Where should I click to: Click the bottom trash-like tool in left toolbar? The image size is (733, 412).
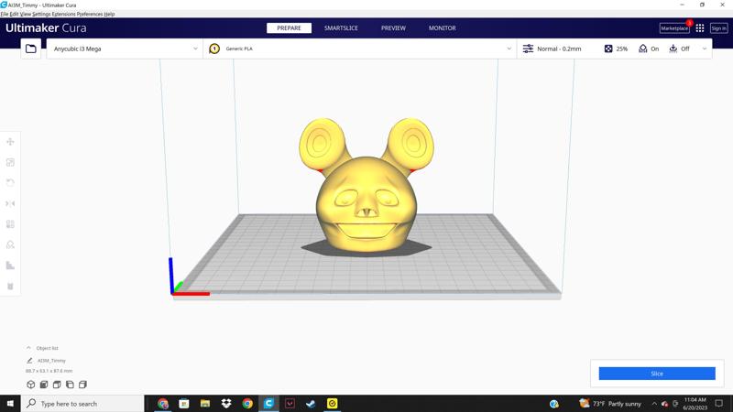point(10,286)
